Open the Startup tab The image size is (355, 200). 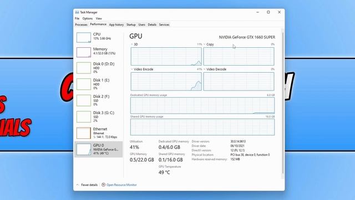131,24
